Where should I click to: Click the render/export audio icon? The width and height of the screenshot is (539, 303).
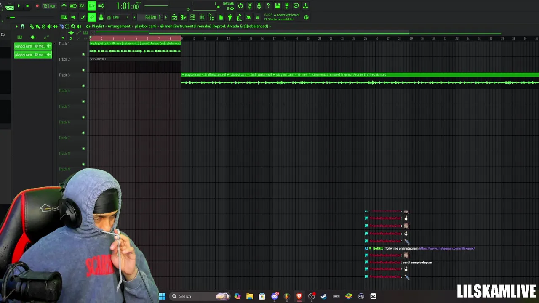287,6
